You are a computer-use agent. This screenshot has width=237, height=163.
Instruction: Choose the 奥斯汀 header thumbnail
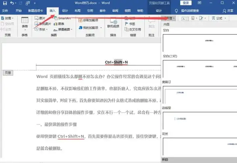click(x=200, y=95)
